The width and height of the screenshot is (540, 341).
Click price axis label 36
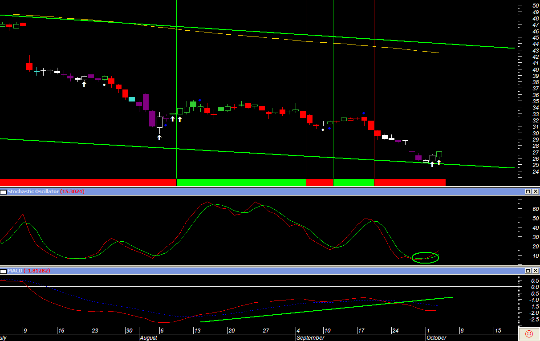tap(536, 95)
